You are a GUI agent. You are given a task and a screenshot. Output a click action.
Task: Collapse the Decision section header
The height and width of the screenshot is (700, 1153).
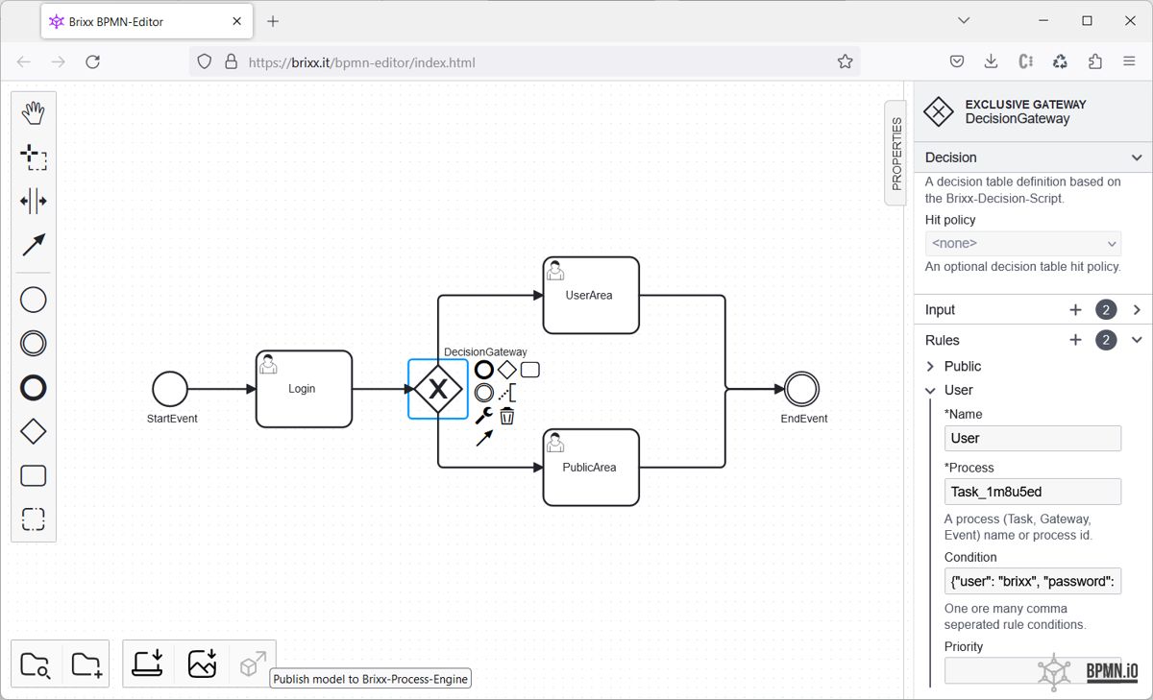coord(1136,157)
